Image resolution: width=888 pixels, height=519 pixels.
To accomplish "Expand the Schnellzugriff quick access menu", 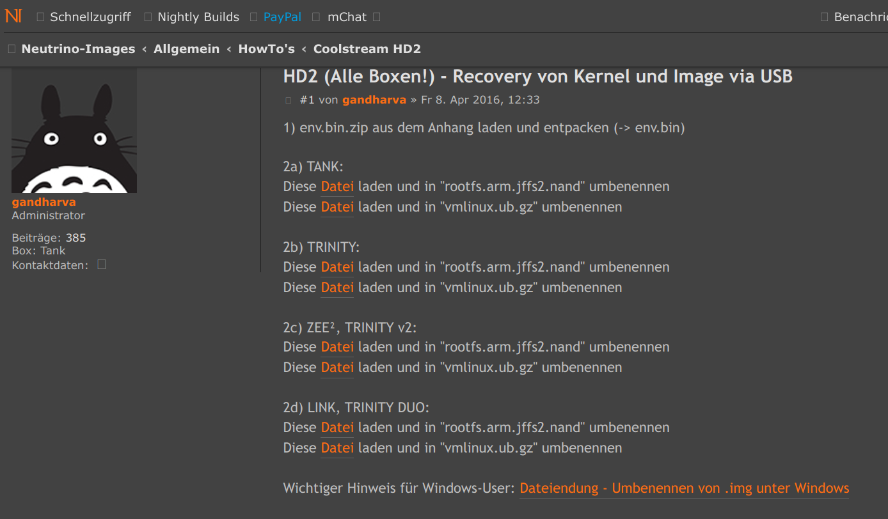I will coord(90,17).
